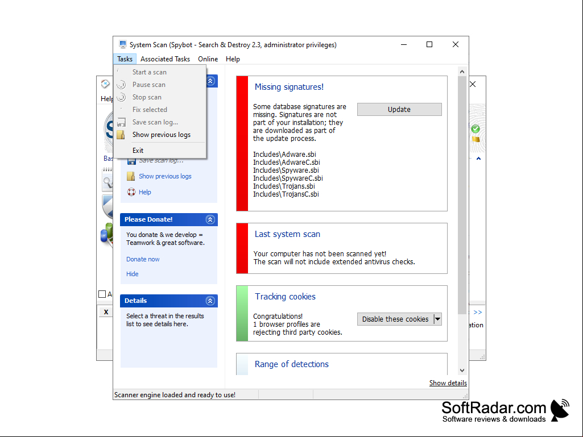Toggle the checkbox in the background window
The height and width of the screenshot is (437, 583).
(102, 294)
